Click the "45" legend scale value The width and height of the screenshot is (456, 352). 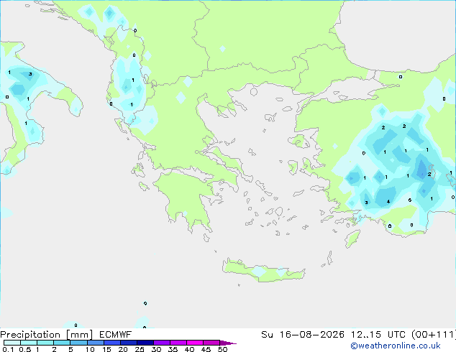[206, 349]
